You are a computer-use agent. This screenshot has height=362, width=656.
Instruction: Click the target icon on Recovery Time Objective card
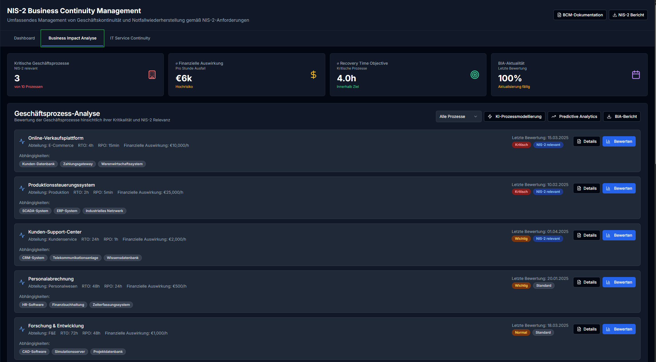tap(475, 75)
